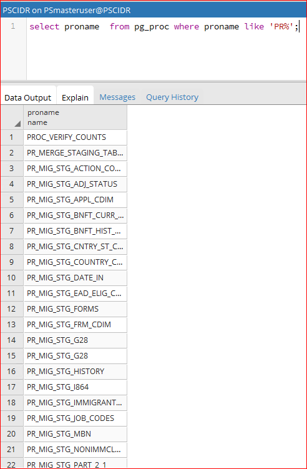
Task: Select row number 12 header
Action: 12,309
